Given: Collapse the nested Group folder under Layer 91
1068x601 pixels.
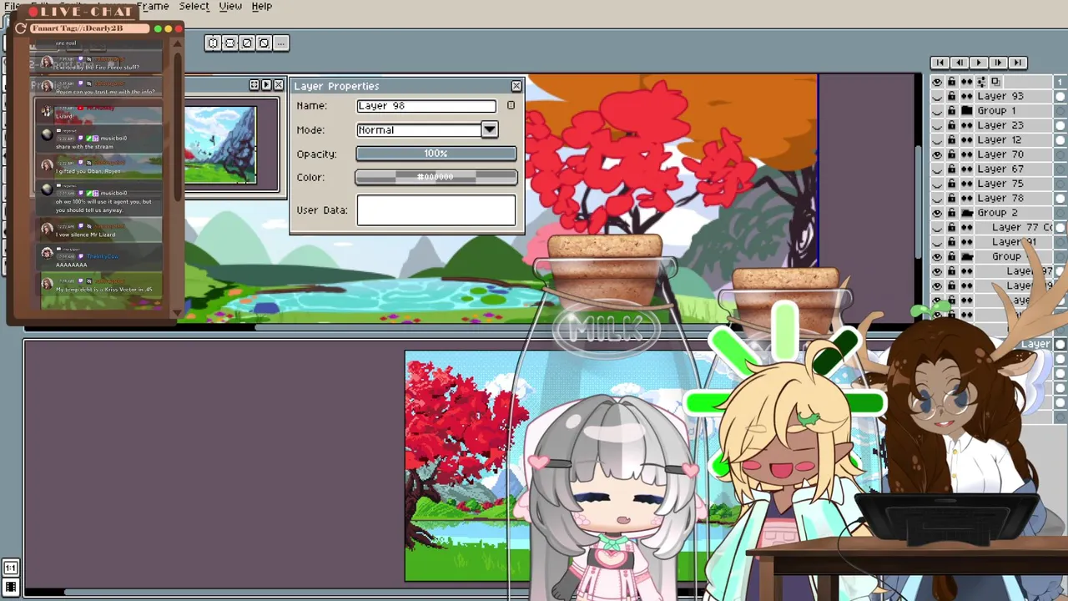Looking at the screenshot, I should (966, 256).
